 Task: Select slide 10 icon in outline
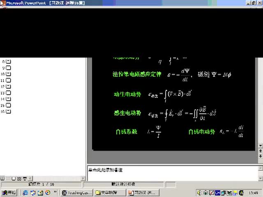pyautogui.click(x=8, y=74)
